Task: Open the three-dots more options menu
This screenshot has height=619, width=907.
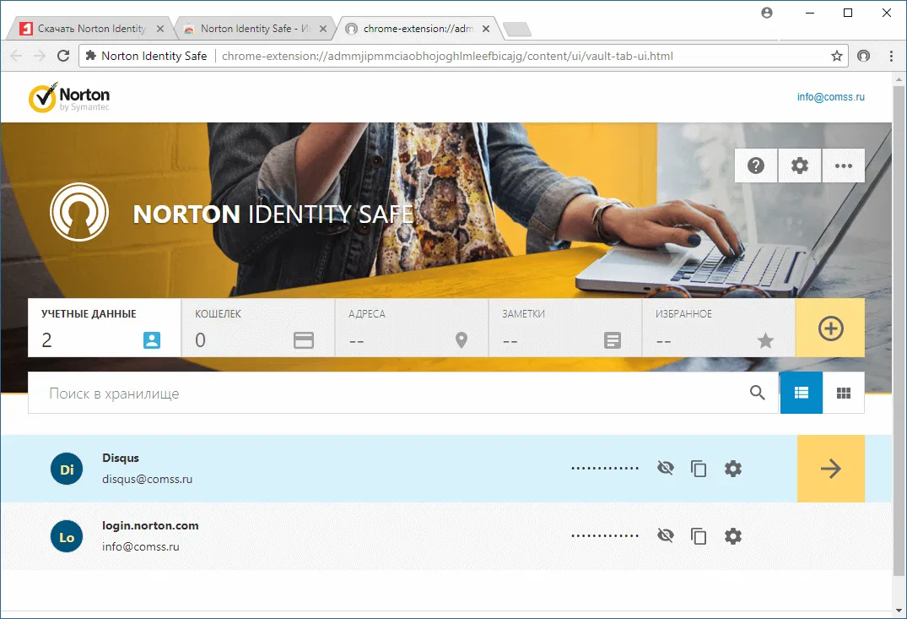Action: pos(844,166)
